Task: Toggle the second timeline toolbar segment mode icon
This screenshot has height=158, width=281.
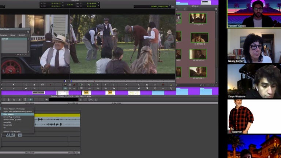Action: tap(9, 99)
